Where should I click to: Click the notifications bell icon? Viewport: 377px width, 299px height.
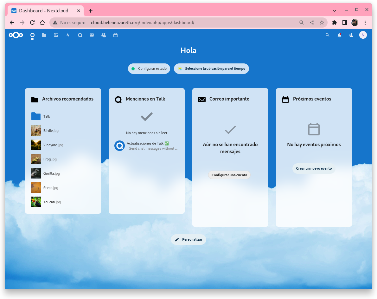tap(339, 35)
